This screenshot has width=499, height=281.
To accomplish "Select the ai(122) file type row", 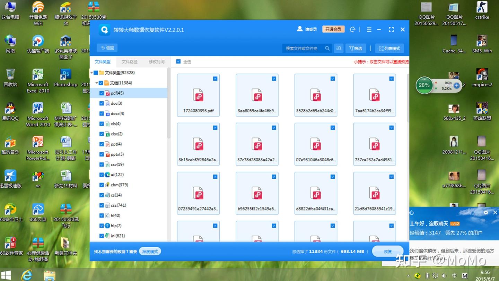I will (x=129, y=174).
